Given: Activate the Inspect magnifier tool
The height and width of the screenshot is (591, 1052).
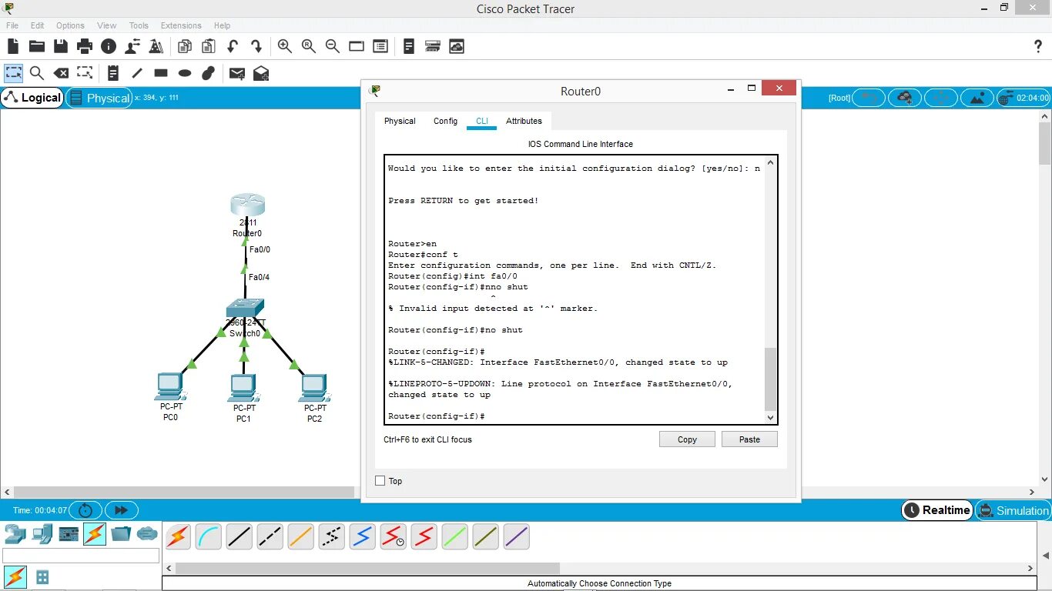Looking at the screenshot, I should [x=36, y=73].
